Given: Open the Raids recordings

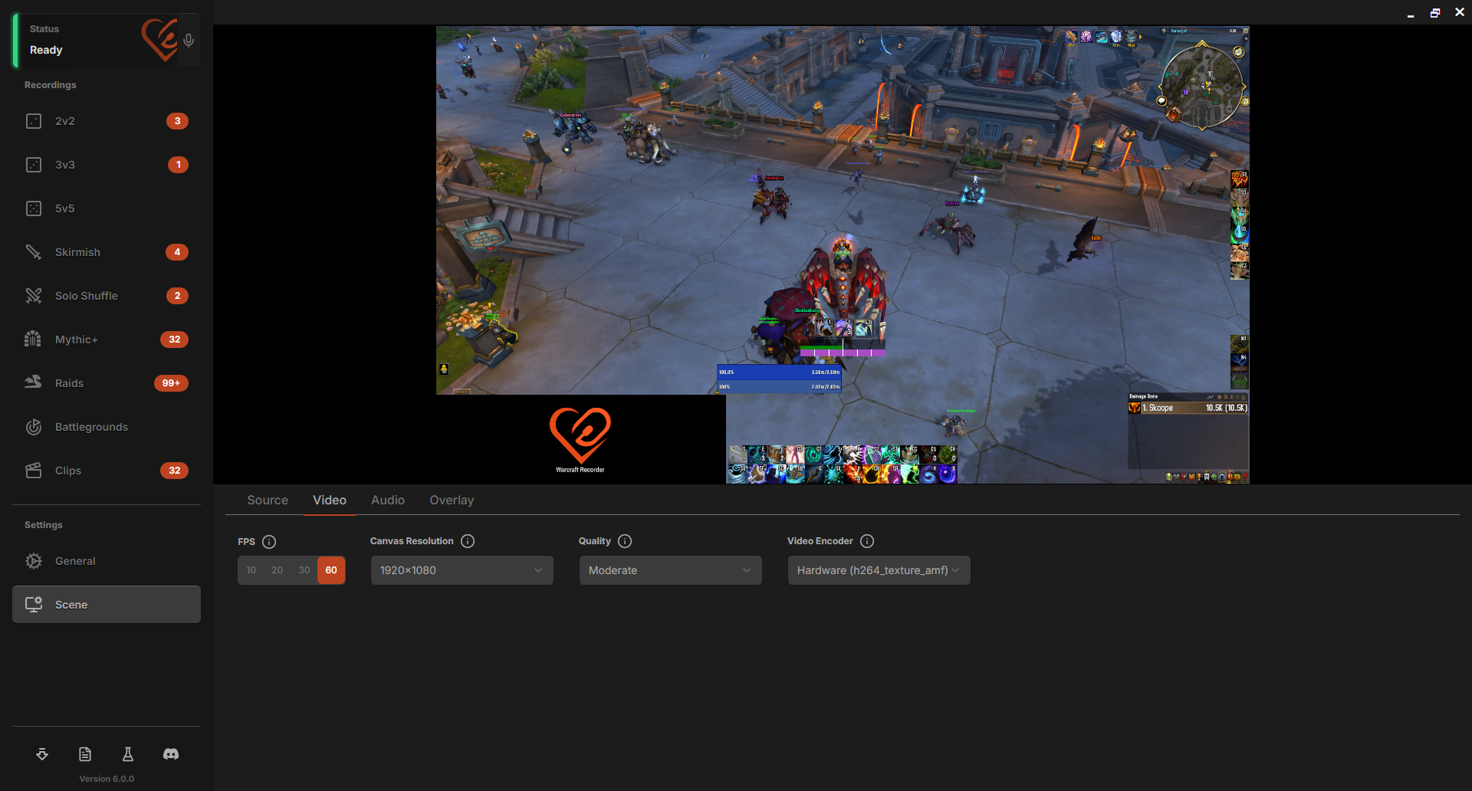Looking at the screenshot, I should click(107, 383).
